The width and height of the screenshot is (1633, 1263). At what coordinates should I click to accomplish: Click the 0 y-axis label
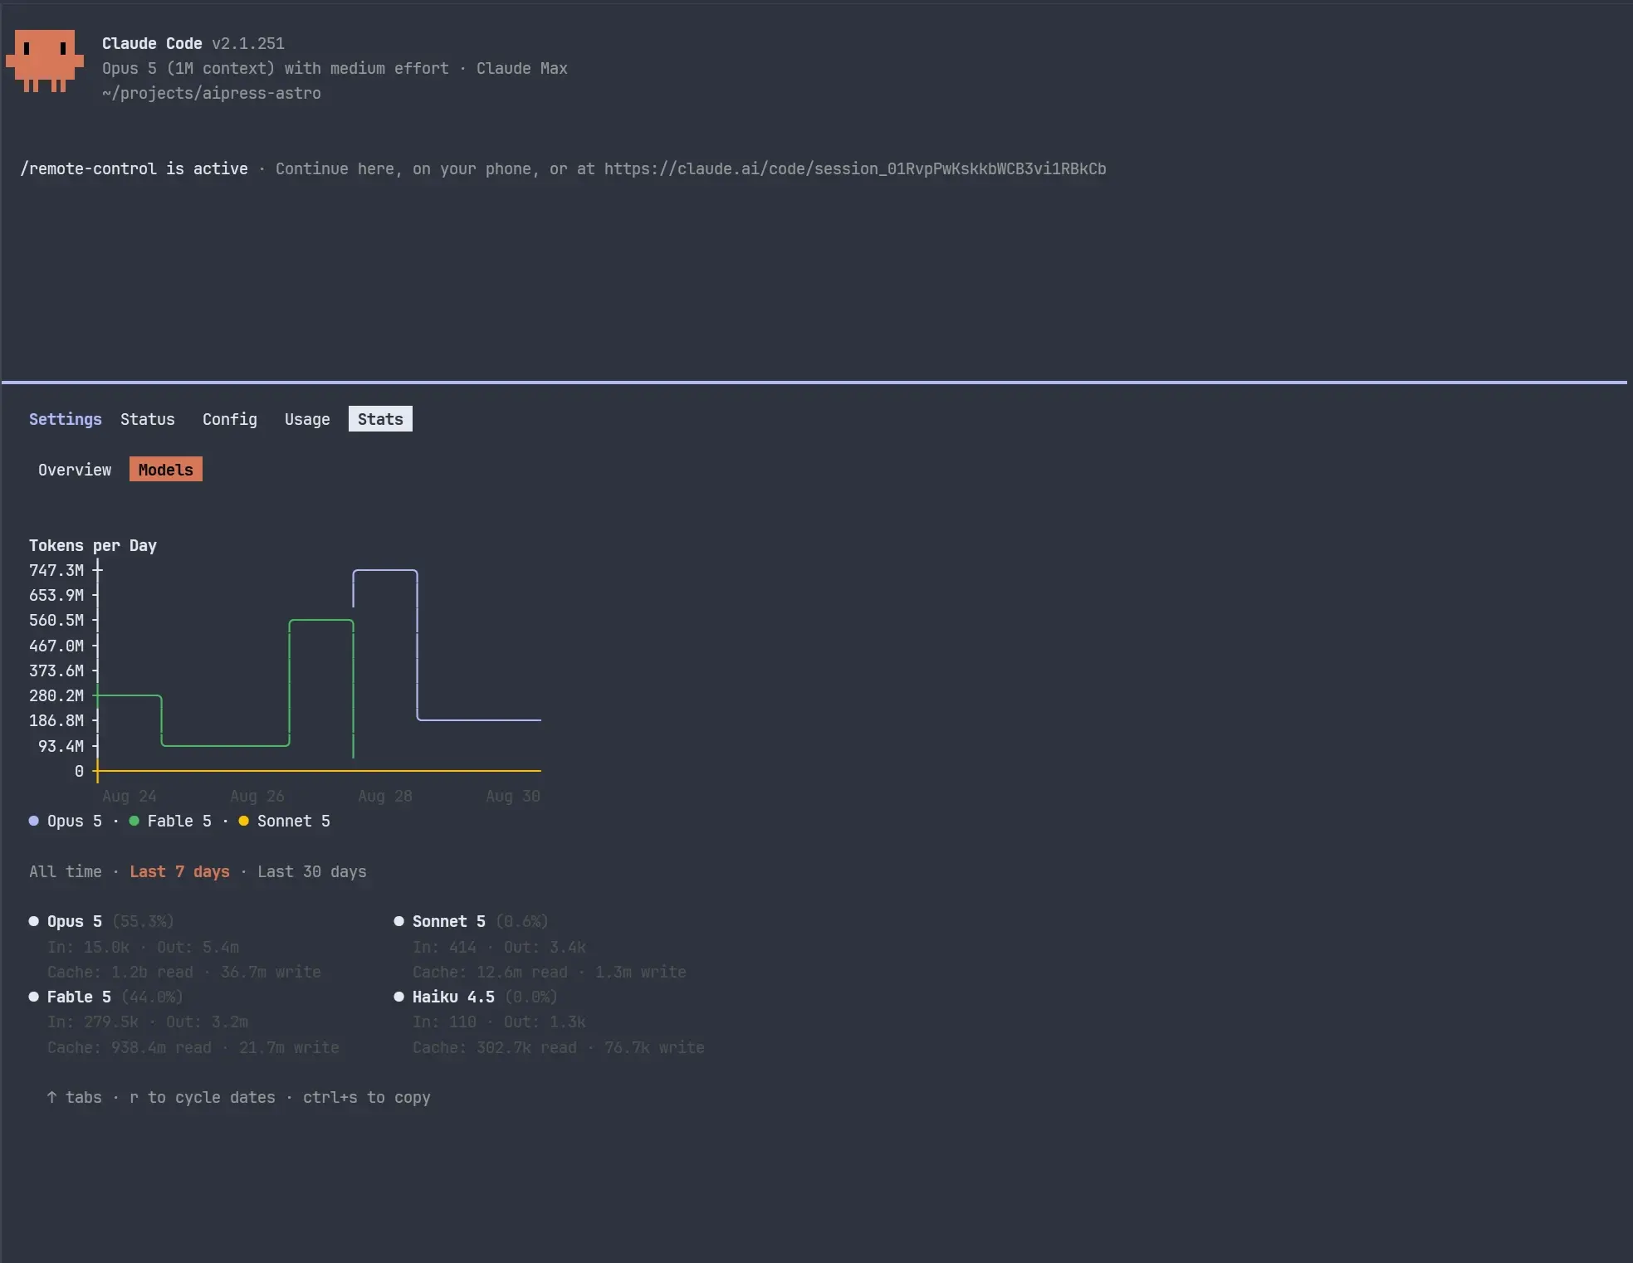pos(79,771)
